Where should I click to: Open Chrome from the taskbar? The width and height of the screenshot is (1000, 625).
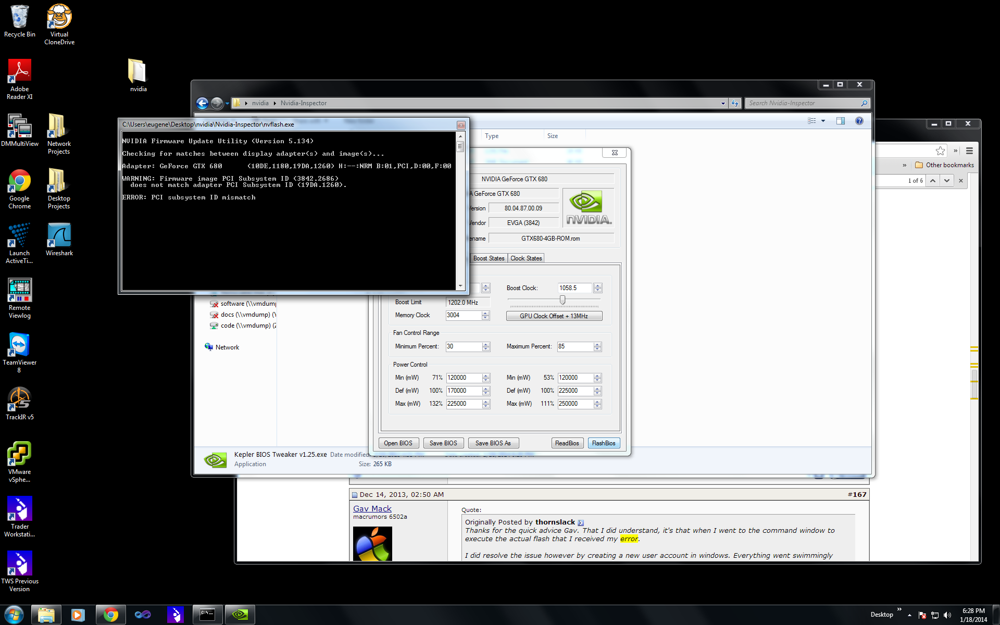point(110,615)
